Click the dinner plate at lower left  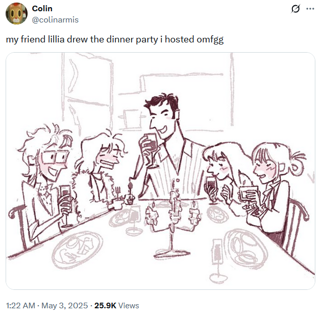coord(77,249)
